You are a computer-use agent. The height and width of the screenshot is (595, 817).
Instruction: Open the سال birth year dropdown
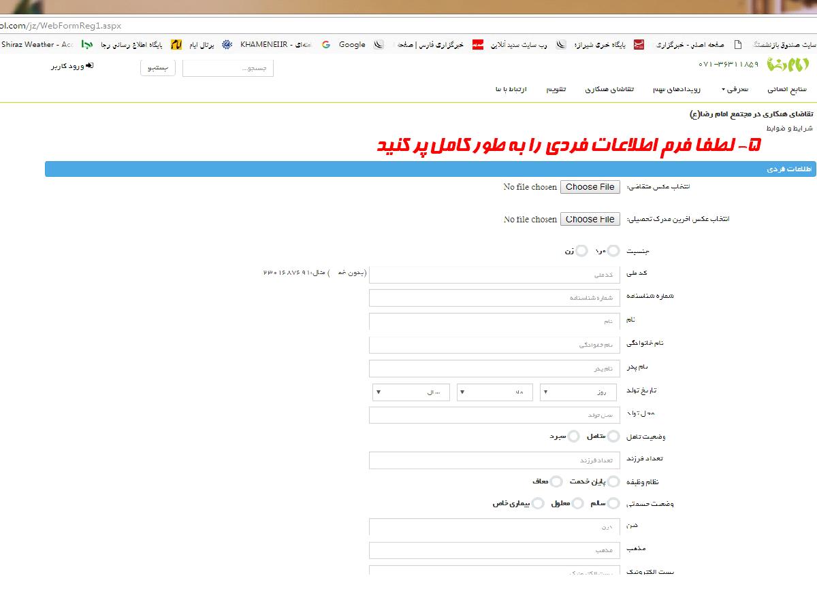click(x=411, y=392)
